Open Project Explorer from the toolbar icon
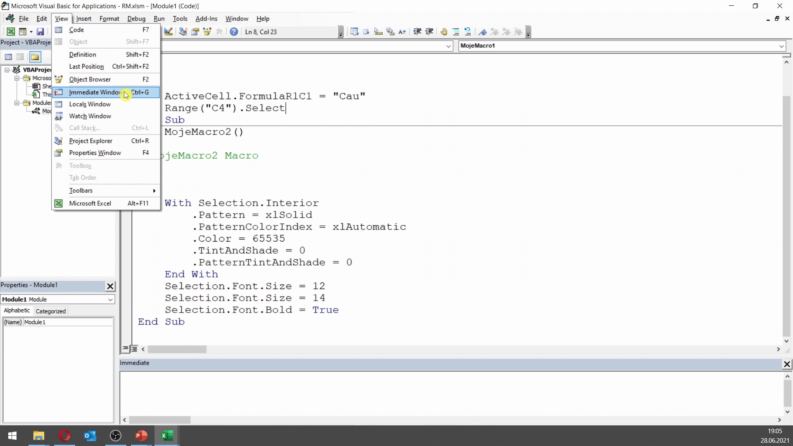The height and width of the screenshot is (446, 793). (183, 32)
